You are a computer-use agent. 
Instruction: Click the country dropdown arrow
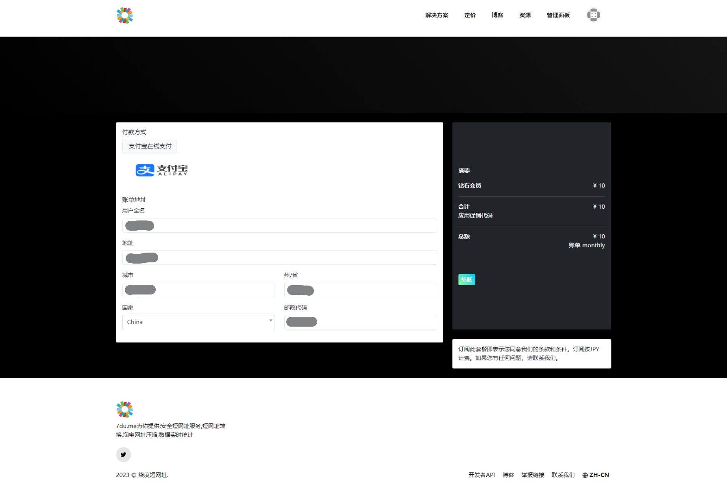coord(270,322)
